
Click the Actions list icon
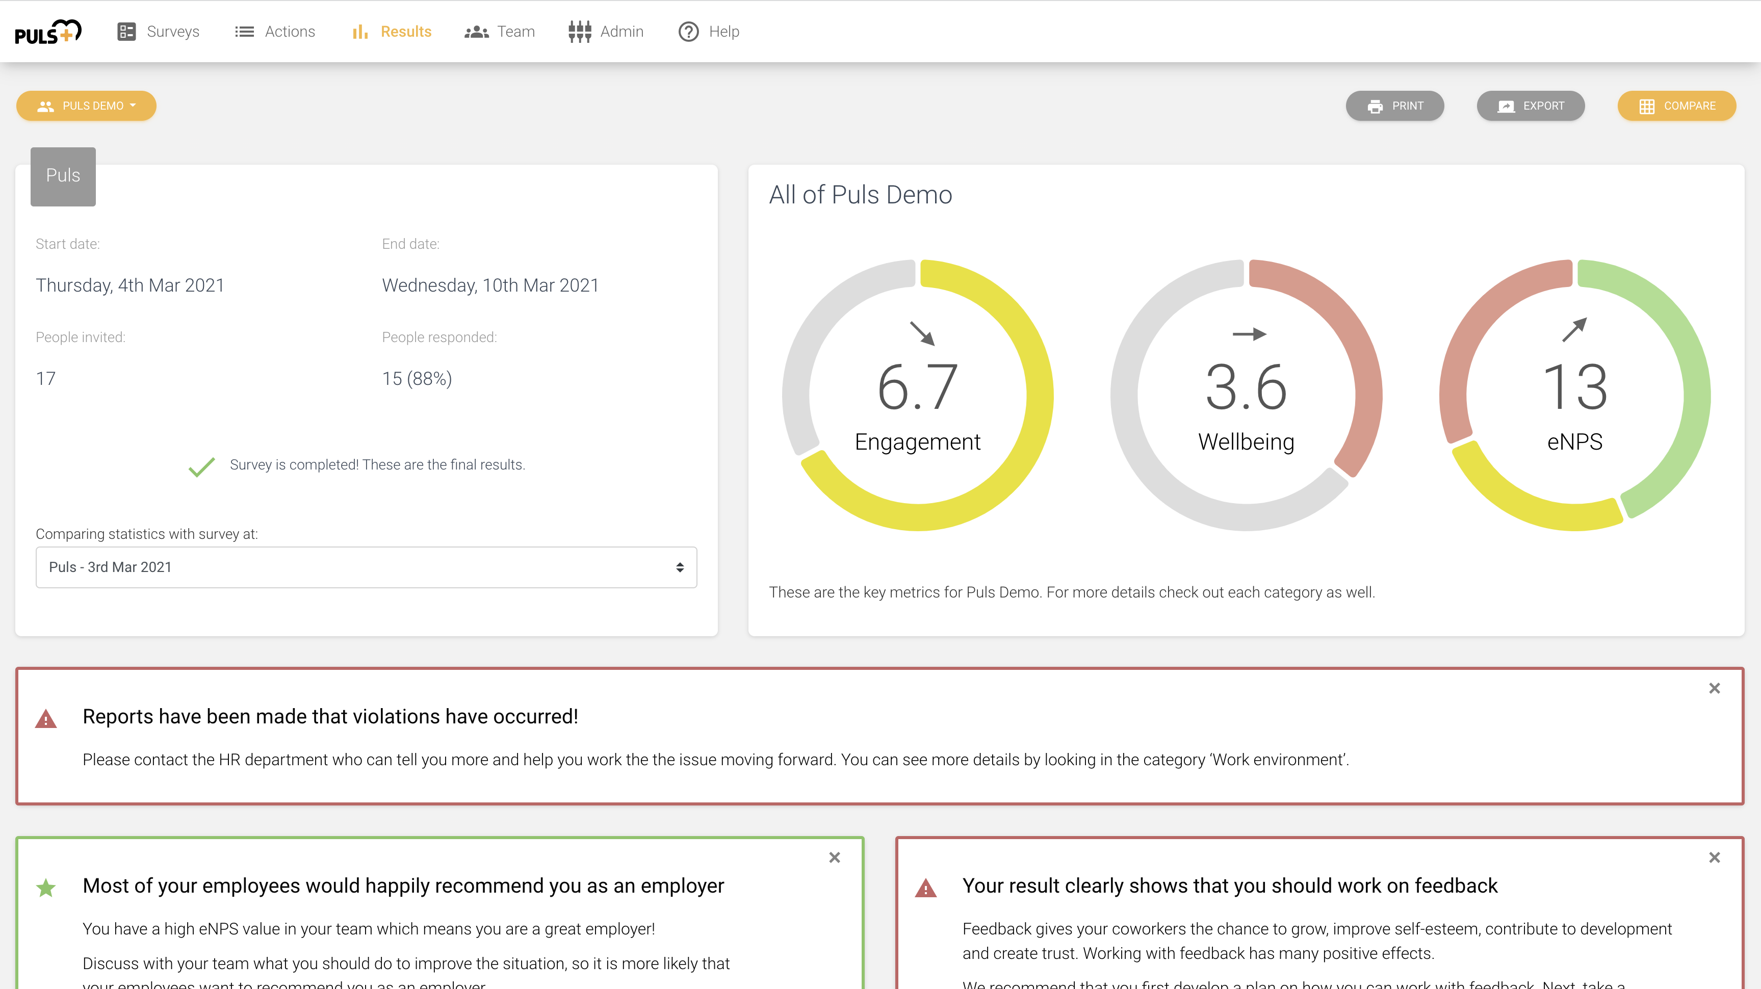(x=244, y=32)
